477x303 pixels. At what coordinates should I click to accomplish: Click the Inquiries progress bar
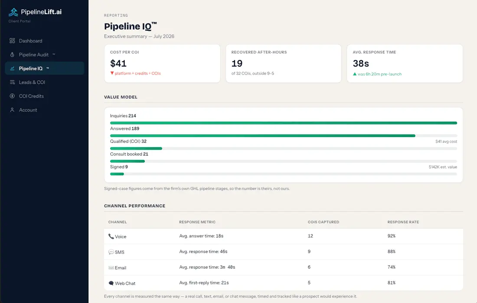click(284, 123)
